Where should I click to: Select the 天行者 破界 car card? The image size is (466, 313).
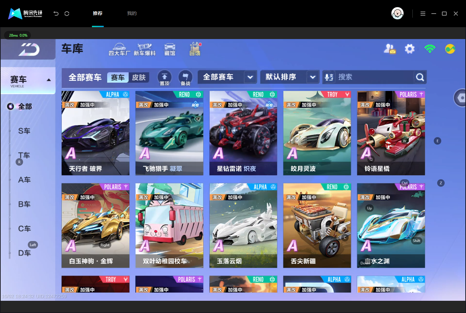96,133
